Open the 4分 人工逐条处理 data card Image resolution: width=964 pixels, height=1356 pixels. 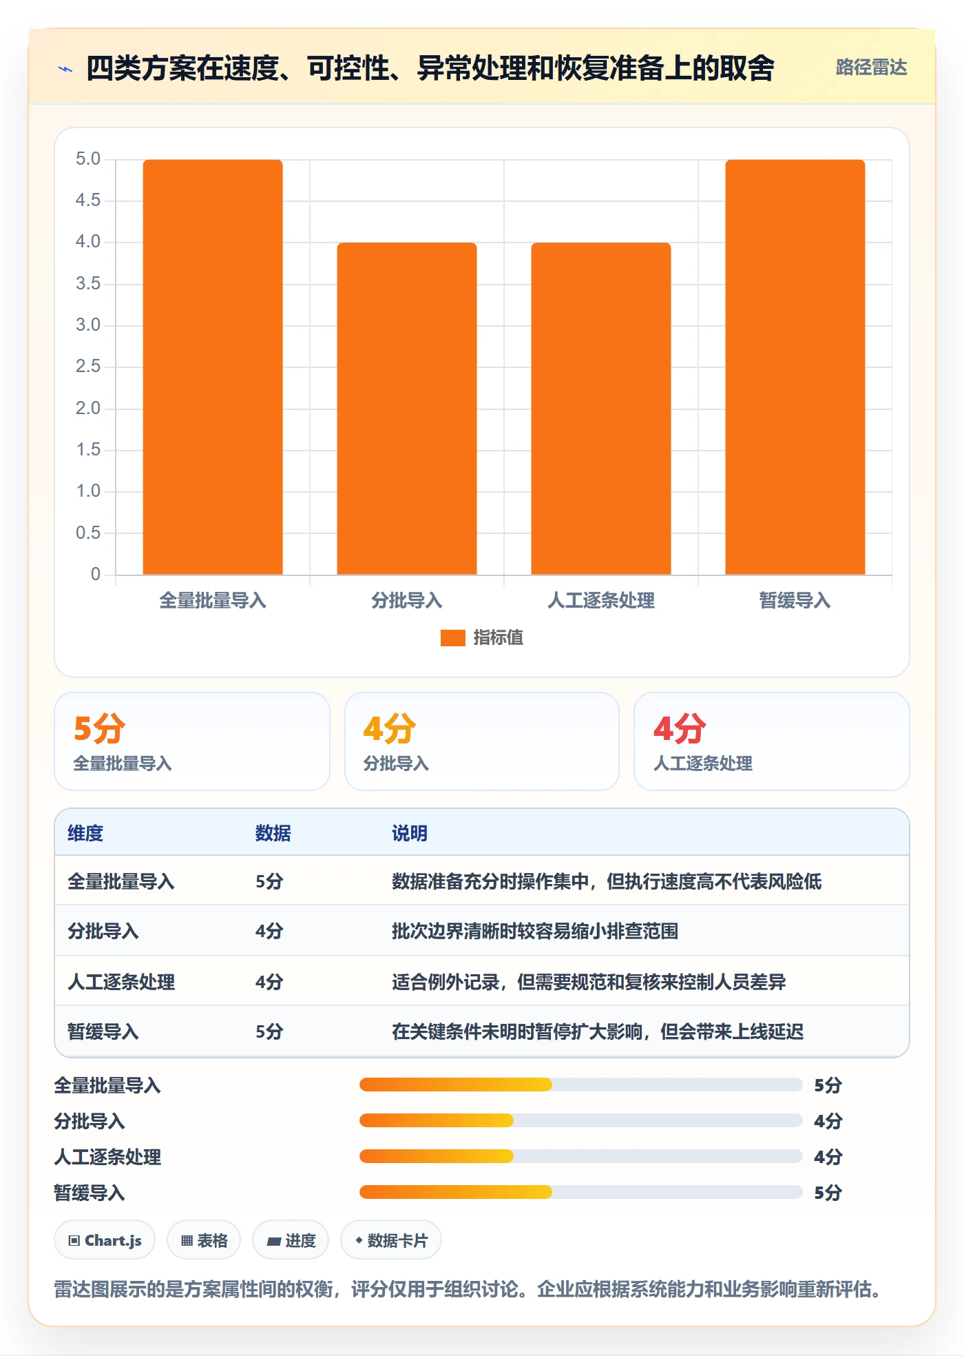772,741
